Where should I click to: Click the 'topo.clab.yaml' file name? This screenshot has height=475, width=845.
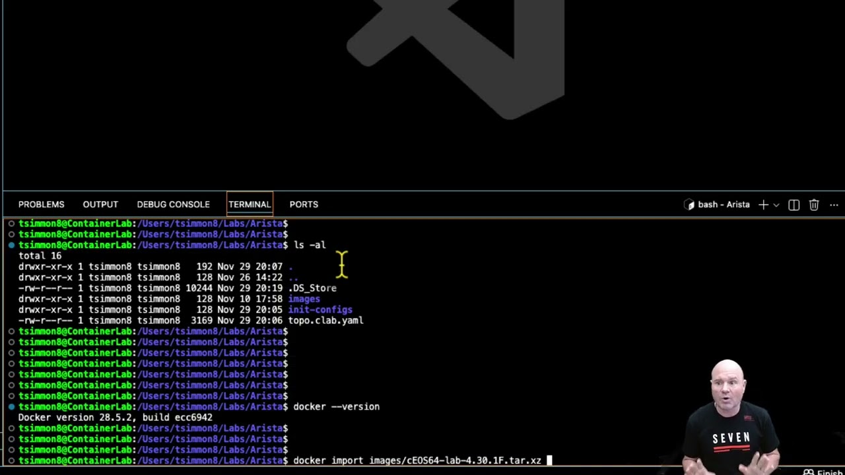[x=325, y=320]
